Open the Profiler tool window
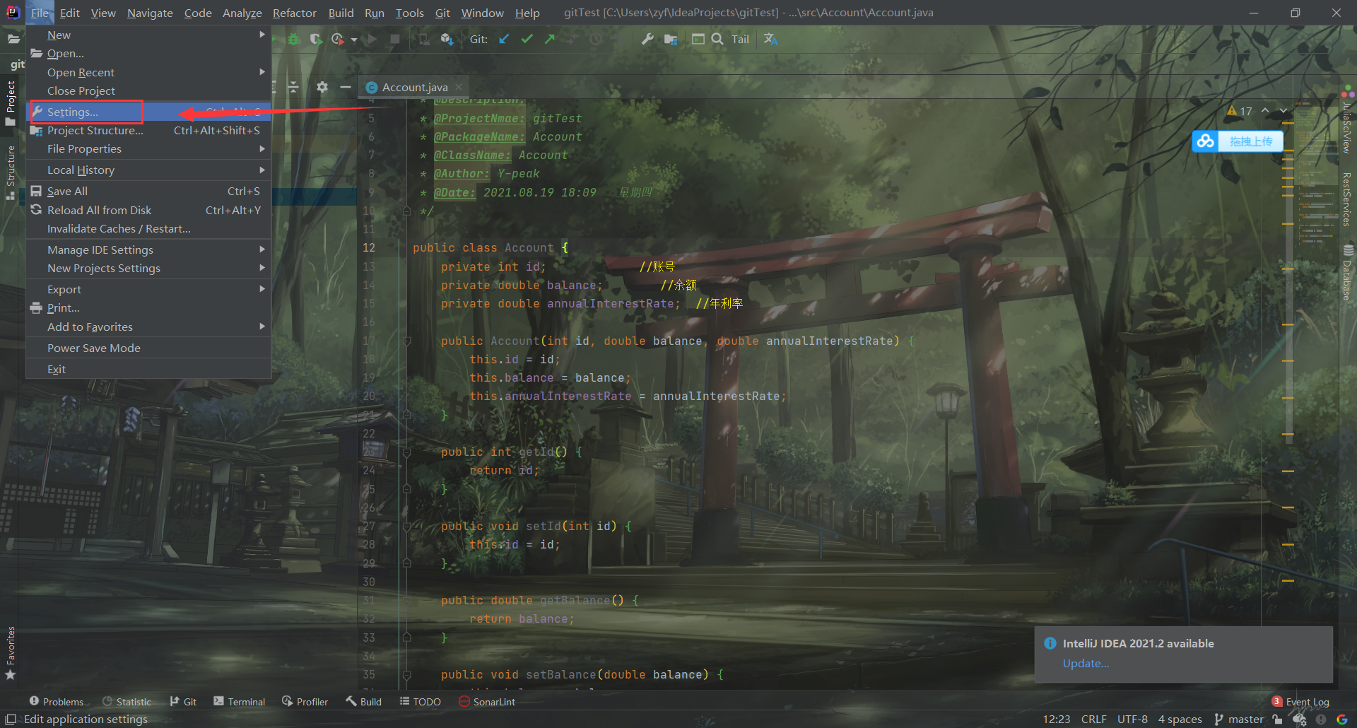Viewport: 1357px width, 728px height. tap(305, 702)
